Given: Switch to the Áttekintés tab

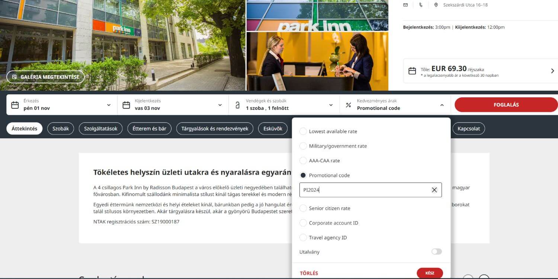Looking at the screenshot, I should click(x=25, y=129).
